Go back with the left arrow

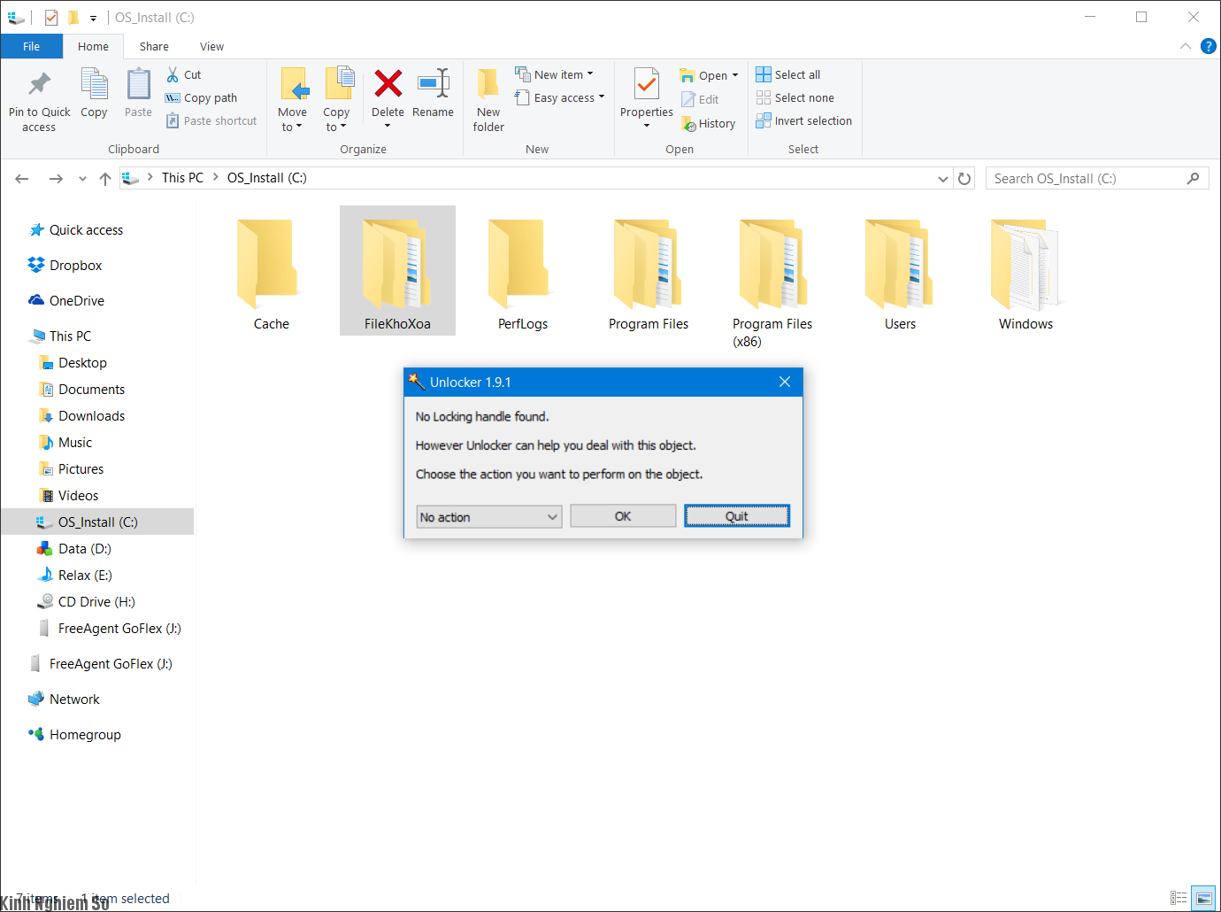pyautogui.click(x=22, y=179)
